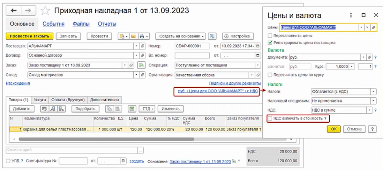Open the calendar picker for document date
Image resolution: width=383 pixels, height=170 pixels.
258,46
